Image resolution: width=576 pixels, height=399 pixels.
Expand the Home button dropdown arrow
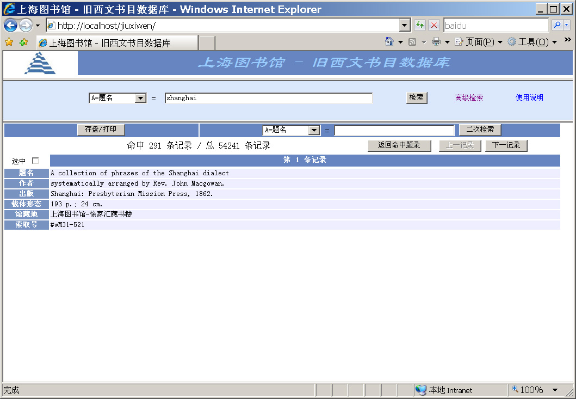tap(400, 42)
